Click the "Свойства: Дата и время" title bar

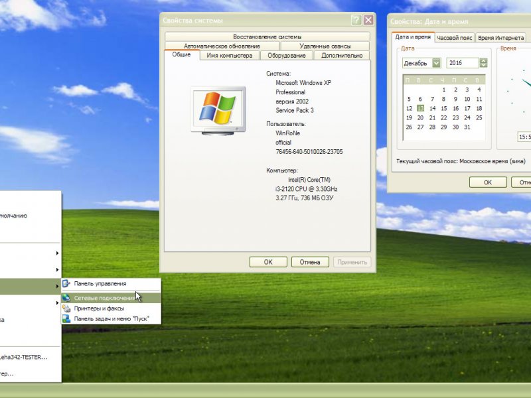pyautogui.click(x=459, y=21)
